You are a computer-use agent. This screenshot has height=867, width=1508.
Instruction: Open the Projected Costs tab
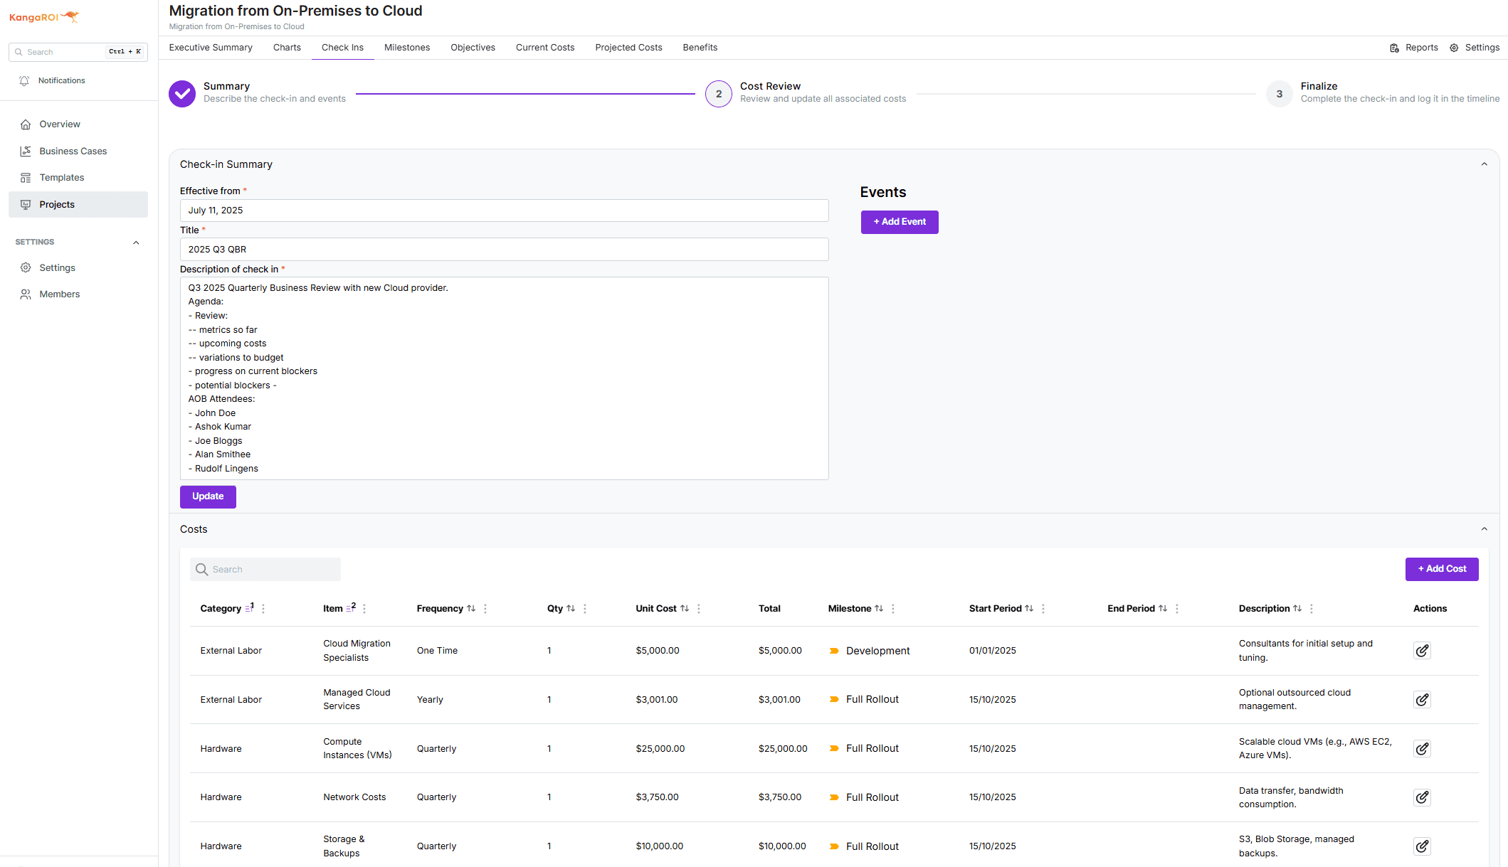(628, 48)
